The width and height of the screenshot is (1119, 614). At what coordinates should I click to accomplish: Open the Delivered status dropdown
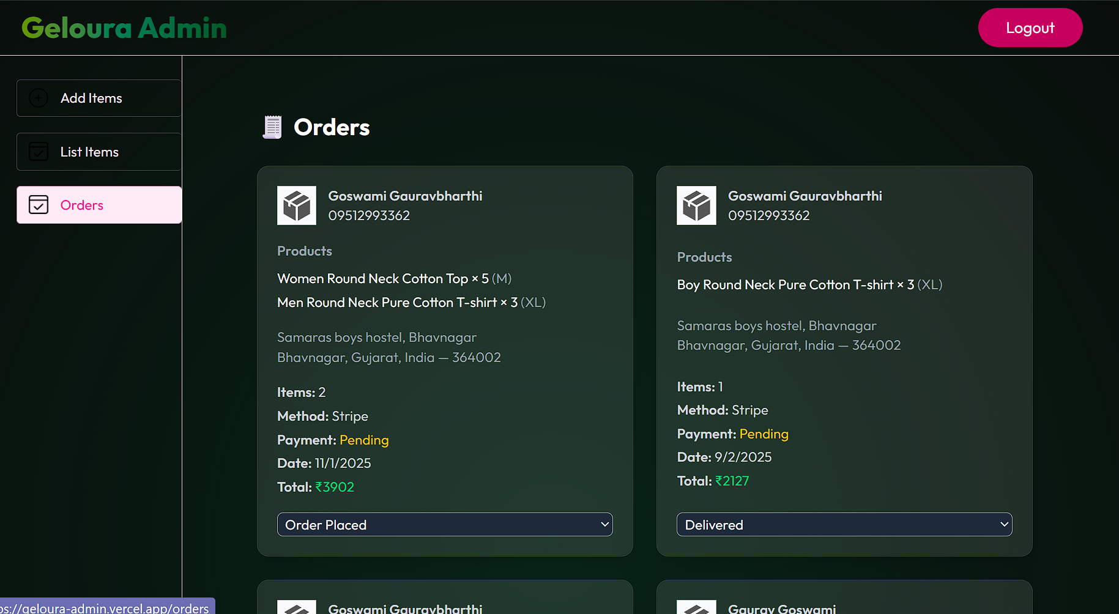point(844,525)
